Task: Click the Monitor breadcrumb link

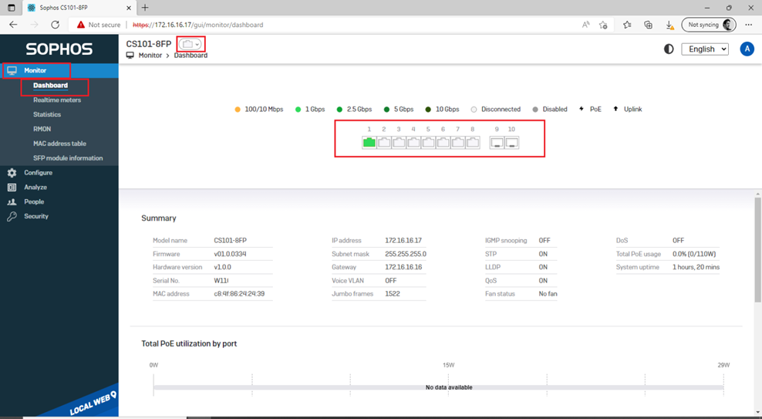Action: point(150,56)
